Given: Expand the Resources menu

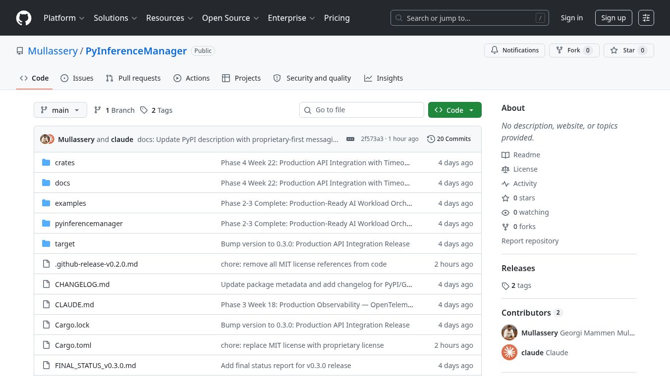Looking at the screenshot, I should coord(169,18).
